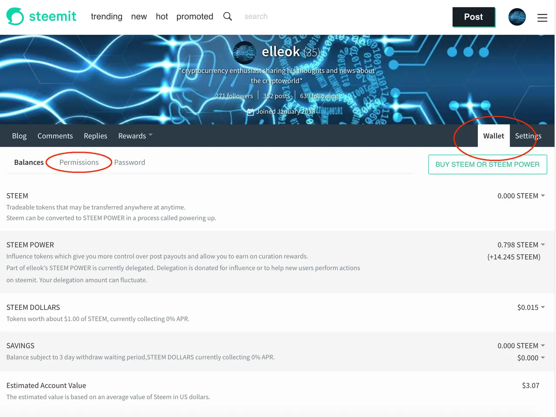
Task: Open the hamburger menu icon
Action: point(542,18)
